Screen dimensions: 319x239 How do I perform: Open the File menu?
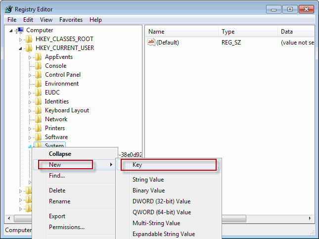click(12, 20)
